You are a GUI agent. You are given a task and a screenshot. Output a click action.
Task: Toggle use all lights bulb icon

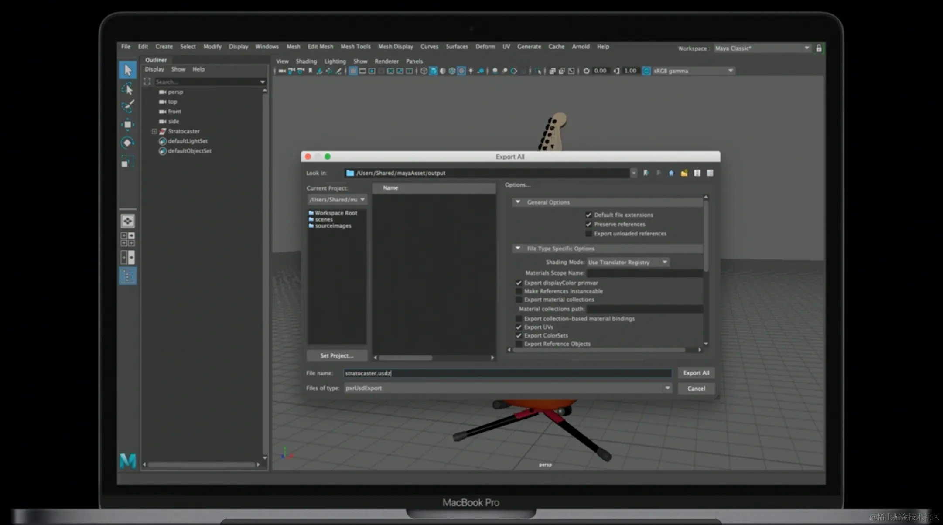tap(471, 71)
